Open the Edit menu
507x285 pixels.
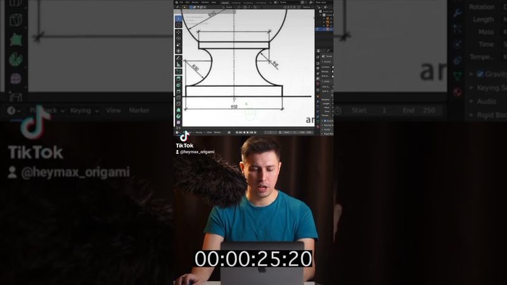(x=187, y=3)
